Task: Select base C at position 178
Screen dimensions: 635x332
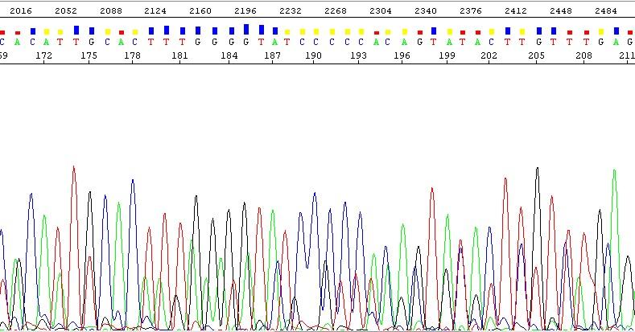Action: coord(135,42)
